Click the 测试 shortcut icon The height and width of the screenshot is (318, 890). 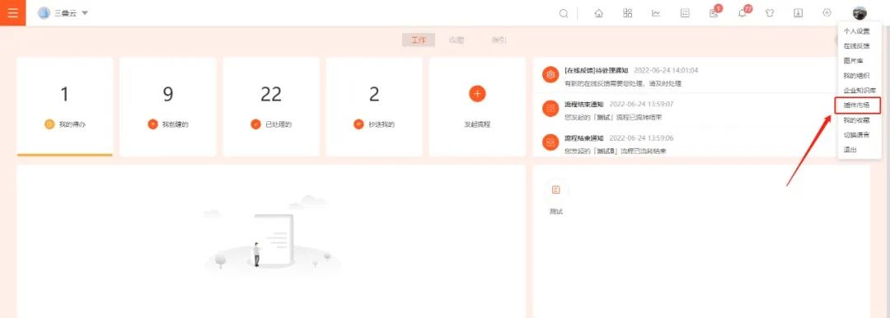555,190
